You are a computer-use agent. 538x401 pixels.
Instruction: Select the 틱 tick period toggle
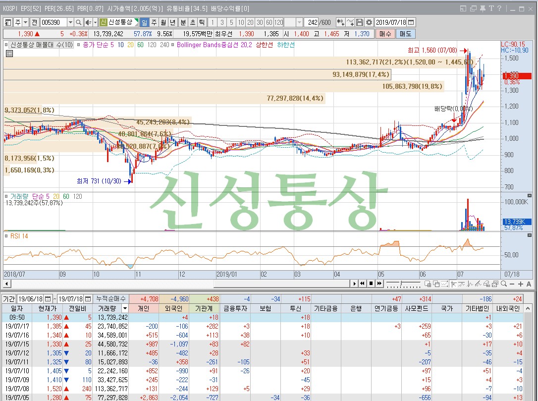[x=202, y=23]
